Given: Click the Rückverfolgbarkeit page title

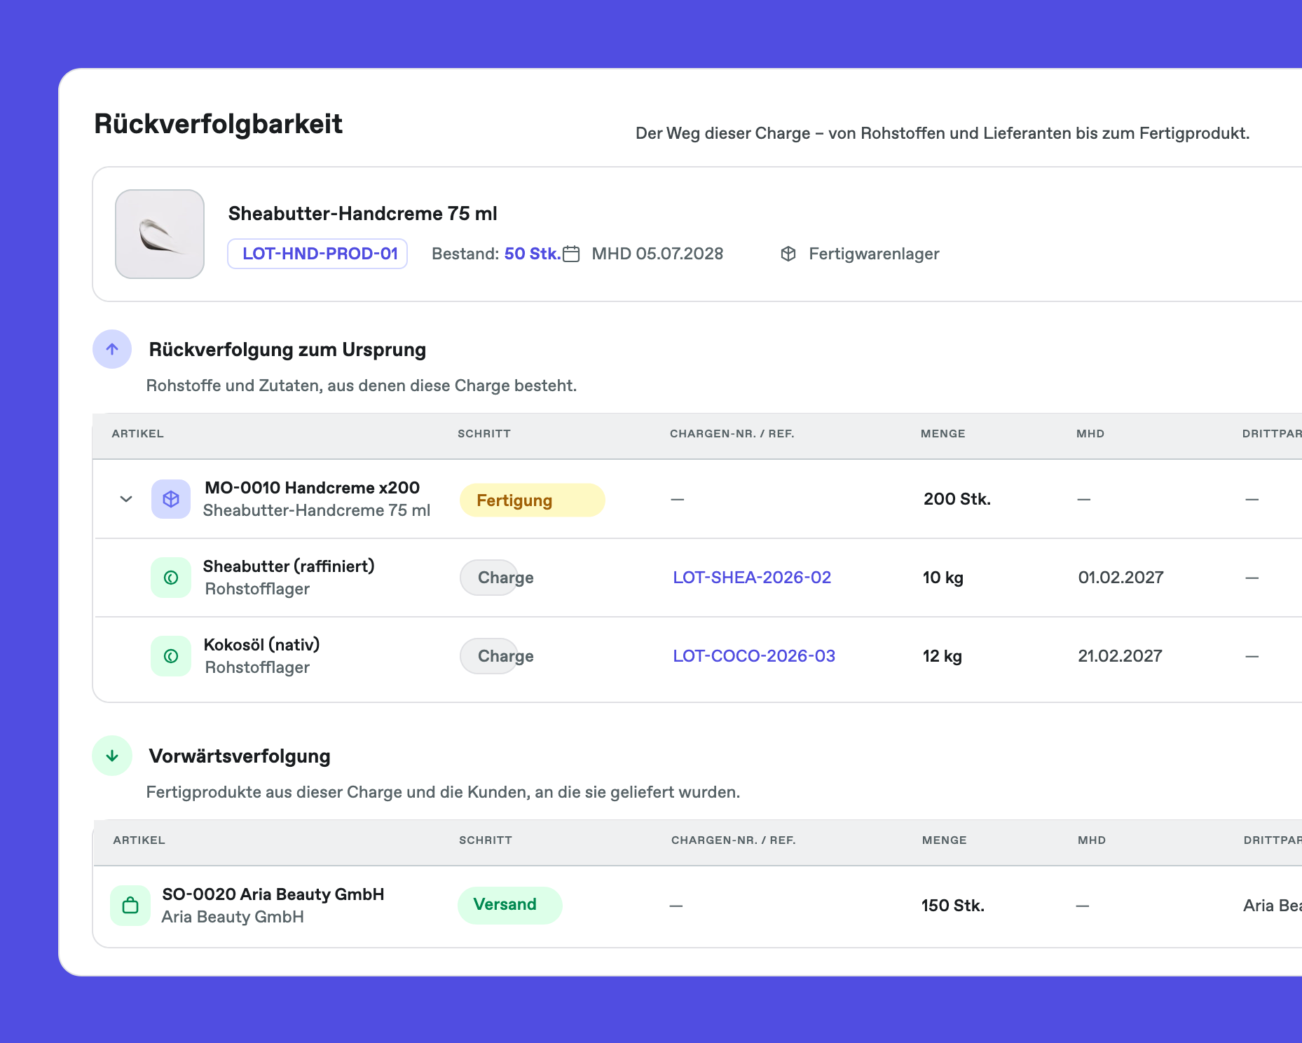Looking at the screenshot, I should point(219,124).
